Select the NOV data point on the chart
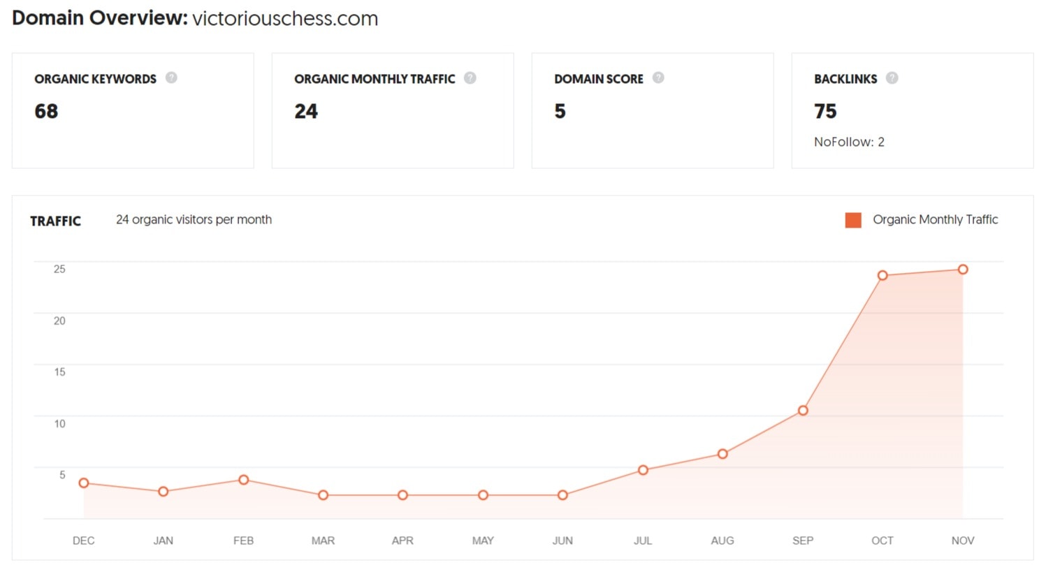Image resolution: width=1046 pixels, height=572 pixels. pos(963,270)
